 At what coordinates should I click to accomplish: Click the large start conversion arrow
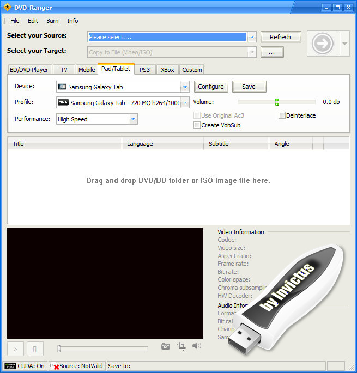pos(323,44)
